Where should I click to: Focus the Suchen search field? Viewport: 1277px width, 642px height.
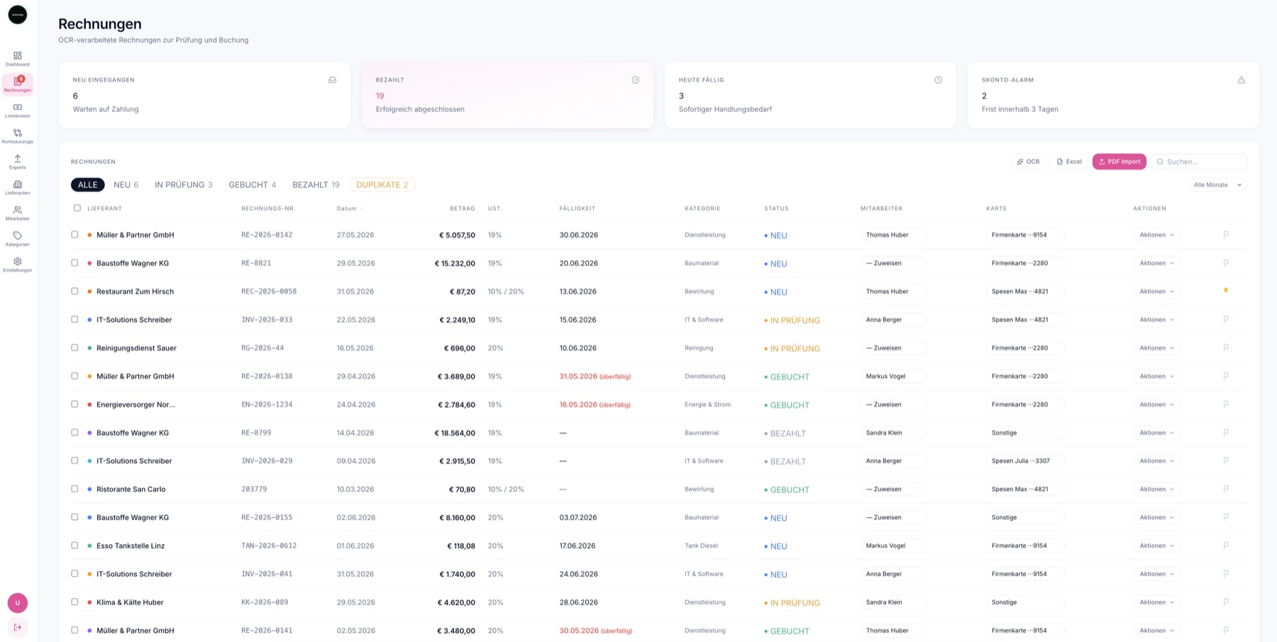(1199, 162)
